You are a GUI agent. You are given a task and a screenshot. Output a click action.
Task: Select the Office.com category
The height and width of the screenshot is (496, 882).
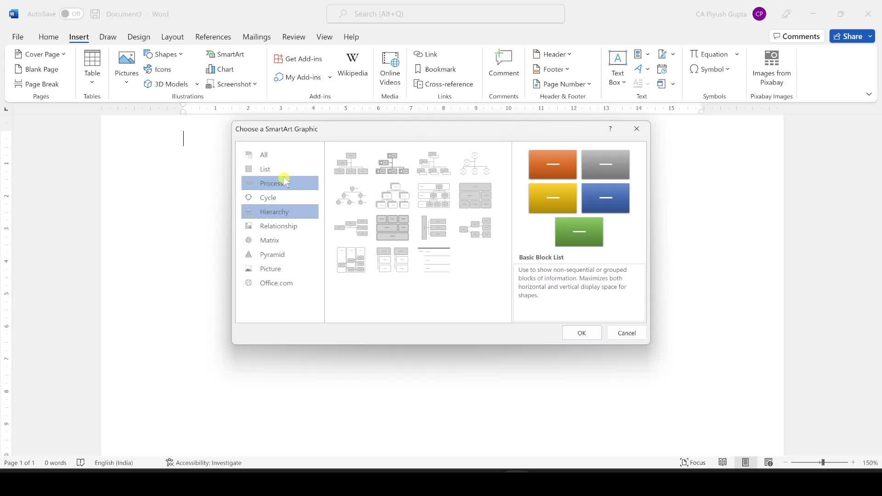coord(280,283)
